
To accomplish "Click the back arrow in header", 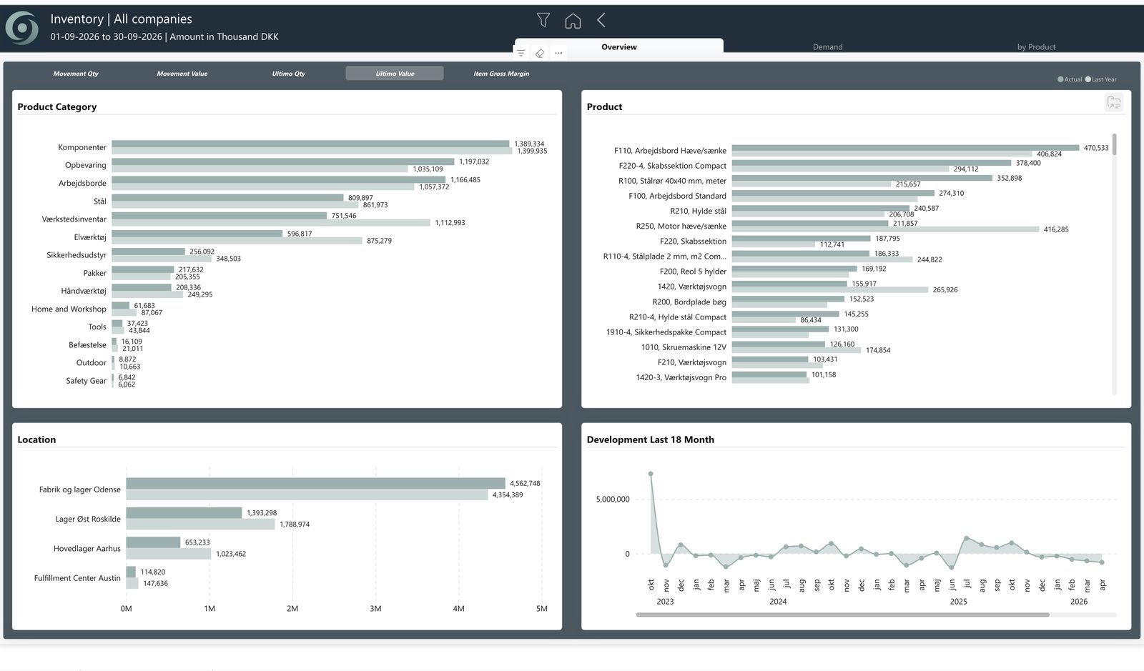I will 601,20.
